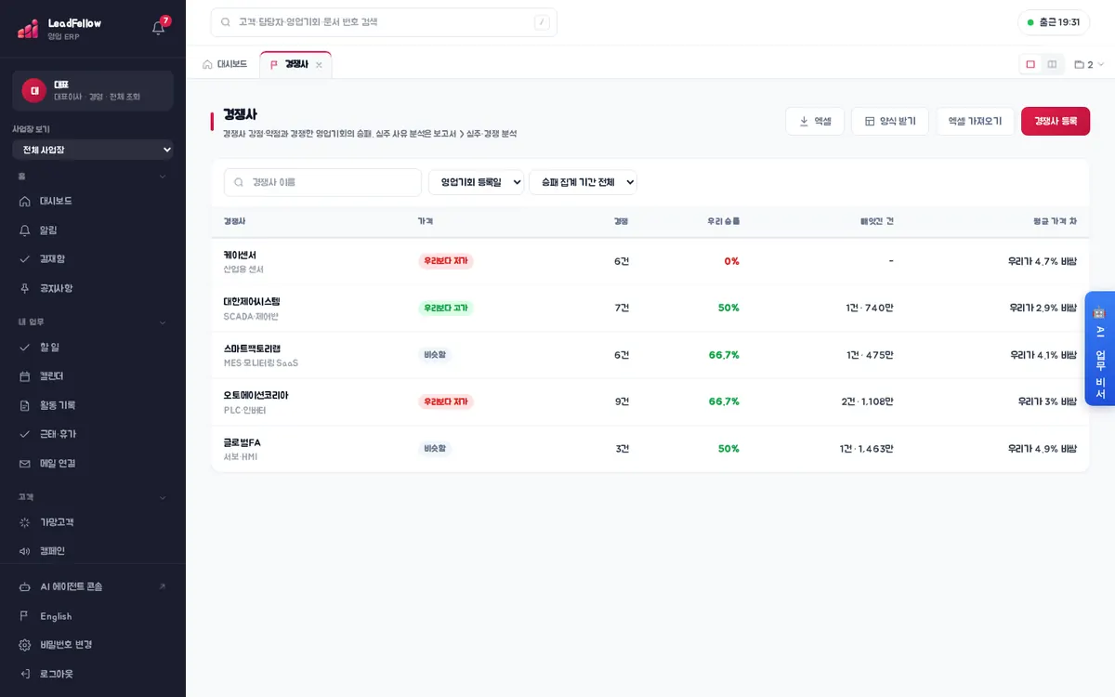
Task: Open 캘린더 in the sidebar
Action: point(93,376)
